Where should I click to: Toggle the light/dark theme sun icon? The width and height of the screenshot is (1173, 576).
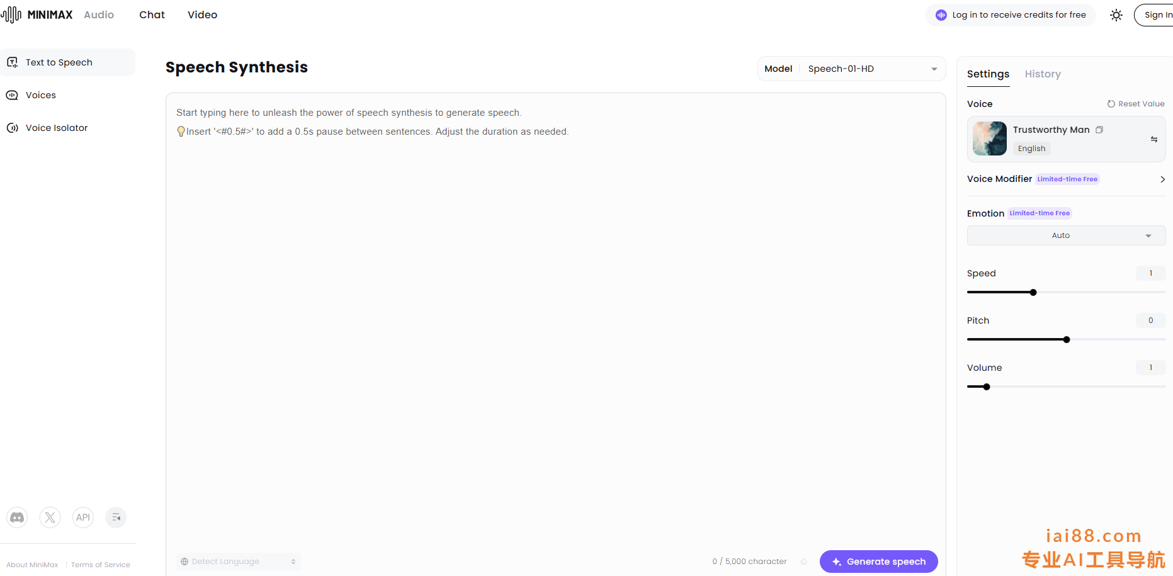coord(1116,15)
